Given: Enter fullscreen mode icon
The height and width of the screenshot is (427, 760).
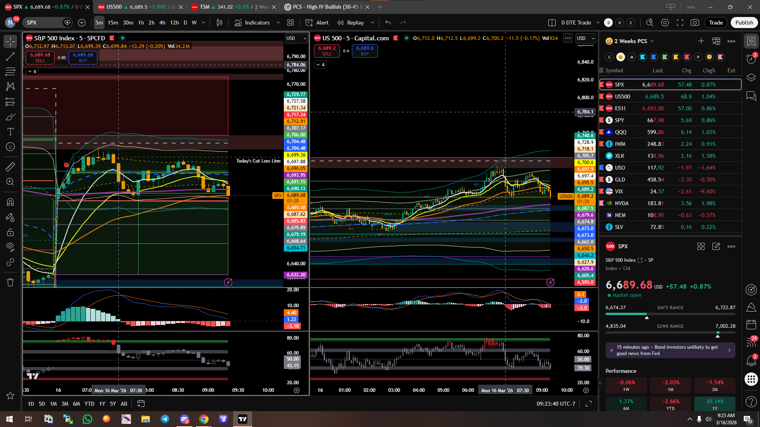Looking at the screenshot, I should (x=680, y=23).
